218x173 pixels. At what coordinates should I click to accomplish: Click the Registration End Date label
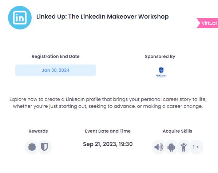(56, 56)
